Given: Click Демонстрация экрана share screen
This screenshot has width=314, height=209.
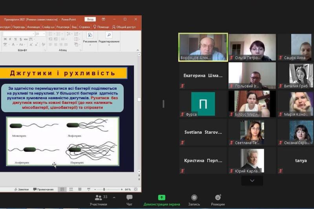Looking at the screenshot, I should point(162,200).
